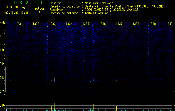Image resolution: width=175 pixels, height=111 pixels.
Task: Click the 'Observer' field label
Action: tap(56, 3)
